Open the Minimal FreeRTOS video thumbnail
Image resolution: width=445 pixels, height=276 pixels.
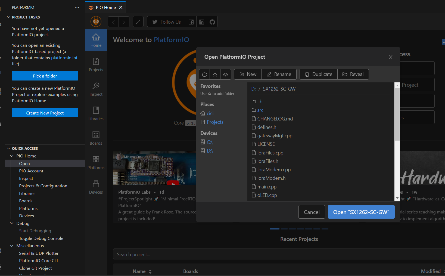tap(155, 168)
